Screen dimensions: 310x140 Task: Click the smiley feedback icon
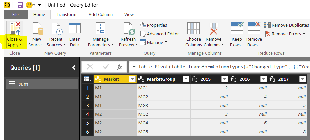29,5
